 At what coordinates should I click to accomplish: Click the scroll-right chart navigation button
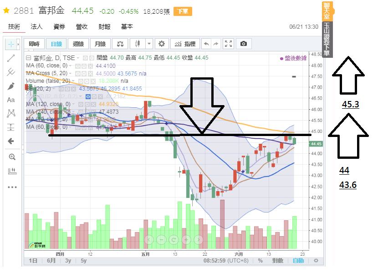coord(199,240)
